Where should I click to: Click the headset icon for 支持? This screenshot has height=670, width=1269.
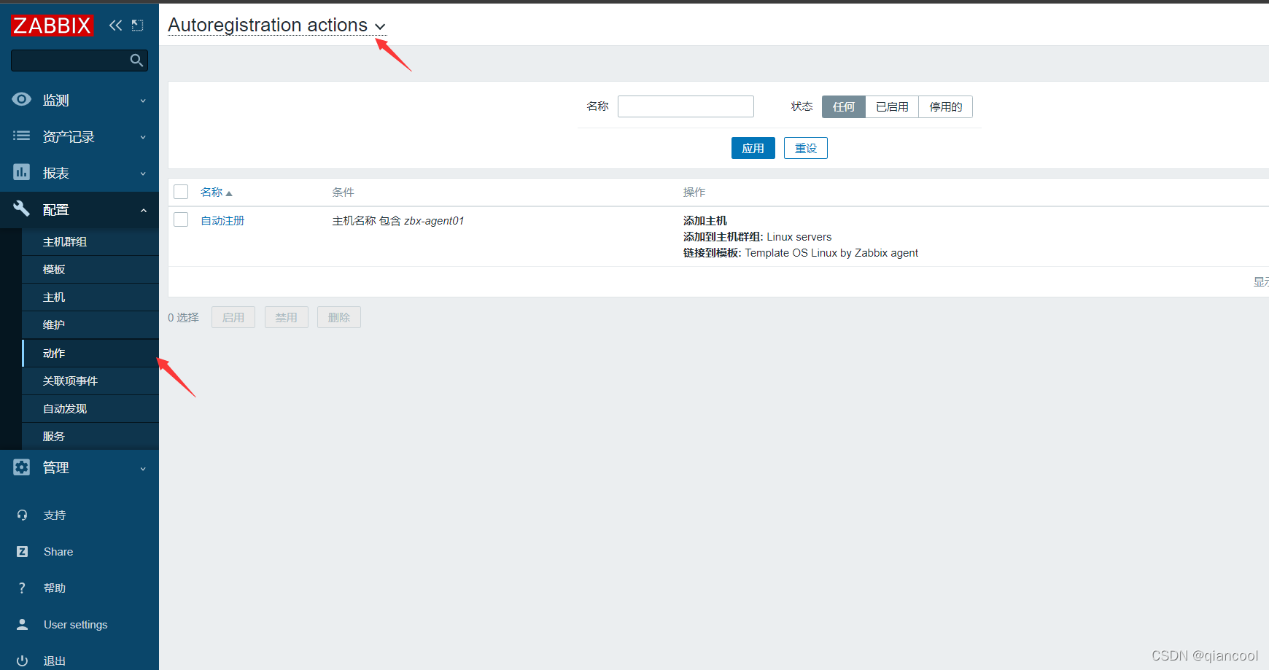(22, 515)
